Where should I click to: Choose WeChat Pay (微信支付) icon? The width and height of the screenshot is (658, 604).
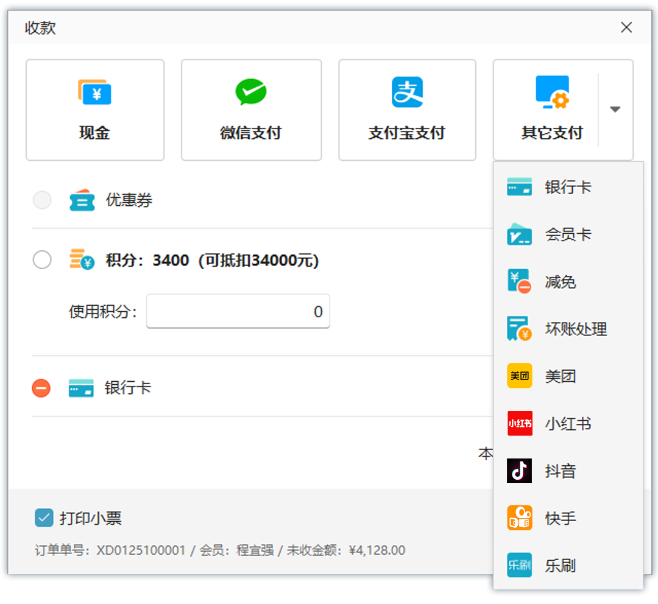click(251, 93)
